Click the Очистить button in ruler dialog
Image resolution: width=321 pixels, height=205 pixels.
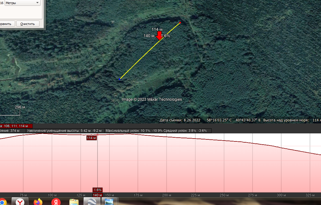(28, 24)
